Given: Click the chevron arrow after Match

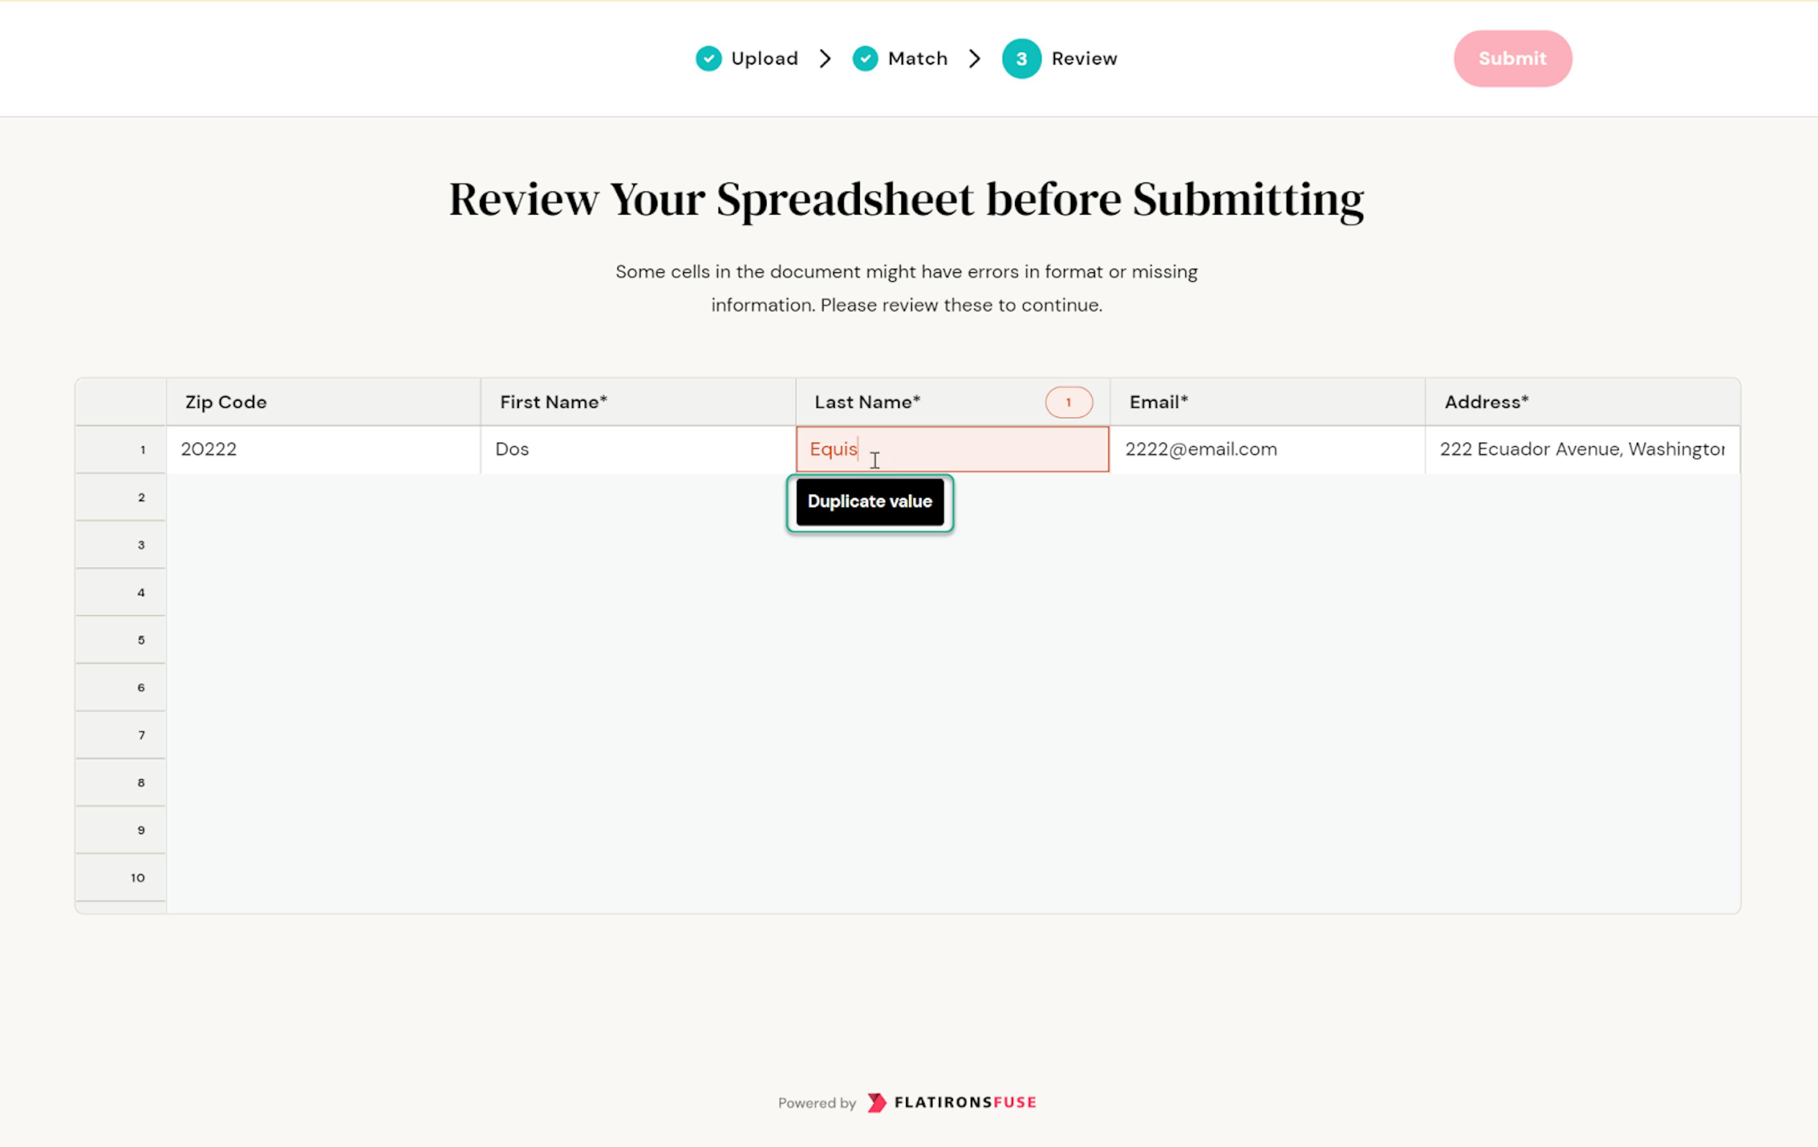Looking at the screenshot, I should point(975,59).
